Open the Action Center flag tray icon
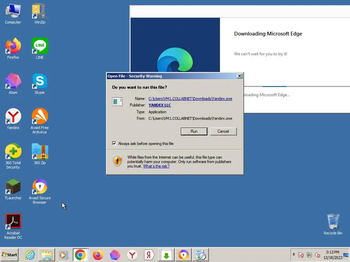 (x=301, y=254)
